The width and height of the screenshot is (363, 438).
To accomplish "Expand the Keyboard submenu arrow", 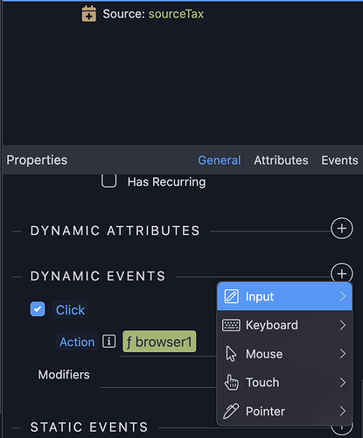I will click(x=343, y=325).
